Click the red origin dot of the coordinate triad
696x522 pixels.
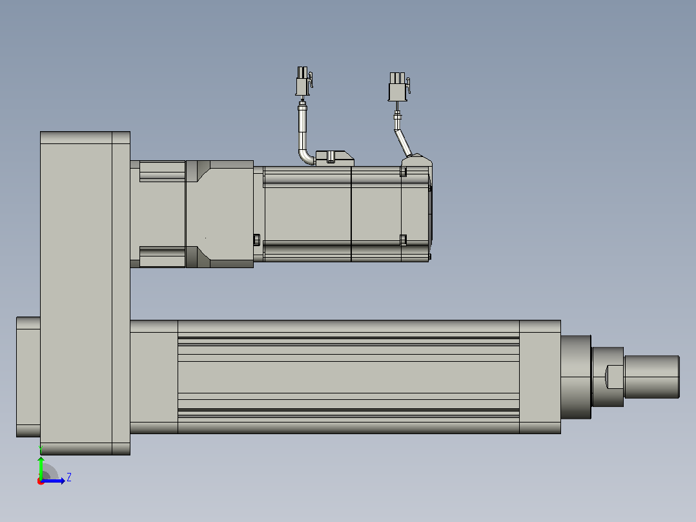coord(41,481)
